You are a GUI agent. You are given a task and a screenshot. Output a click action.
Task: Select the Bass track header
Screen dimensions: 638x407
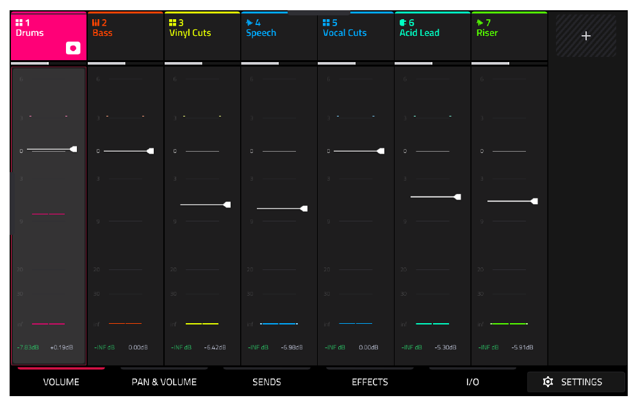[x=126, y=36]
